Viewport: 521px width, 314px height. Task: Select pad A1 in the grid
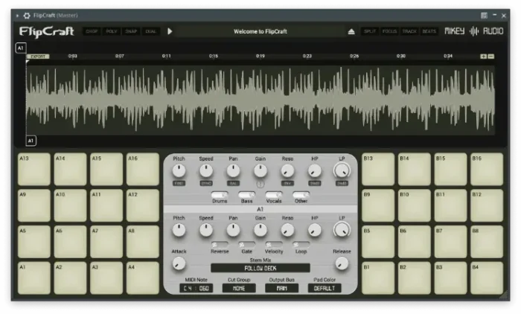[x=34, y=278]
